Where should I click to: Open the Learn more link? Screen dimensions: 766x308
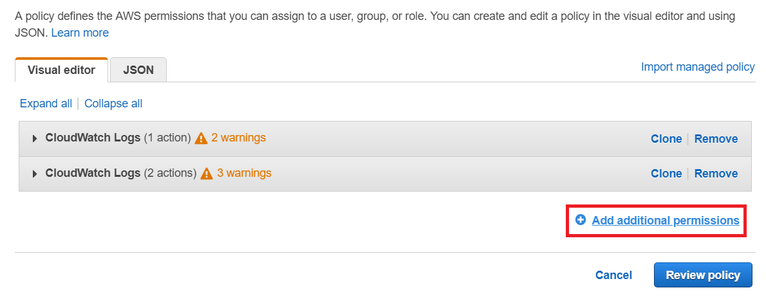[x=80, y=33]
